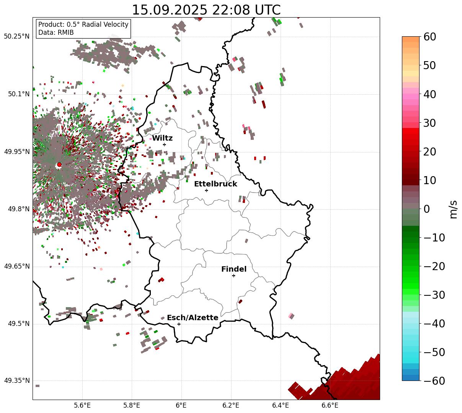Click the colorbar tick label 0
The image size is (462, 413).
pos(426,209)
